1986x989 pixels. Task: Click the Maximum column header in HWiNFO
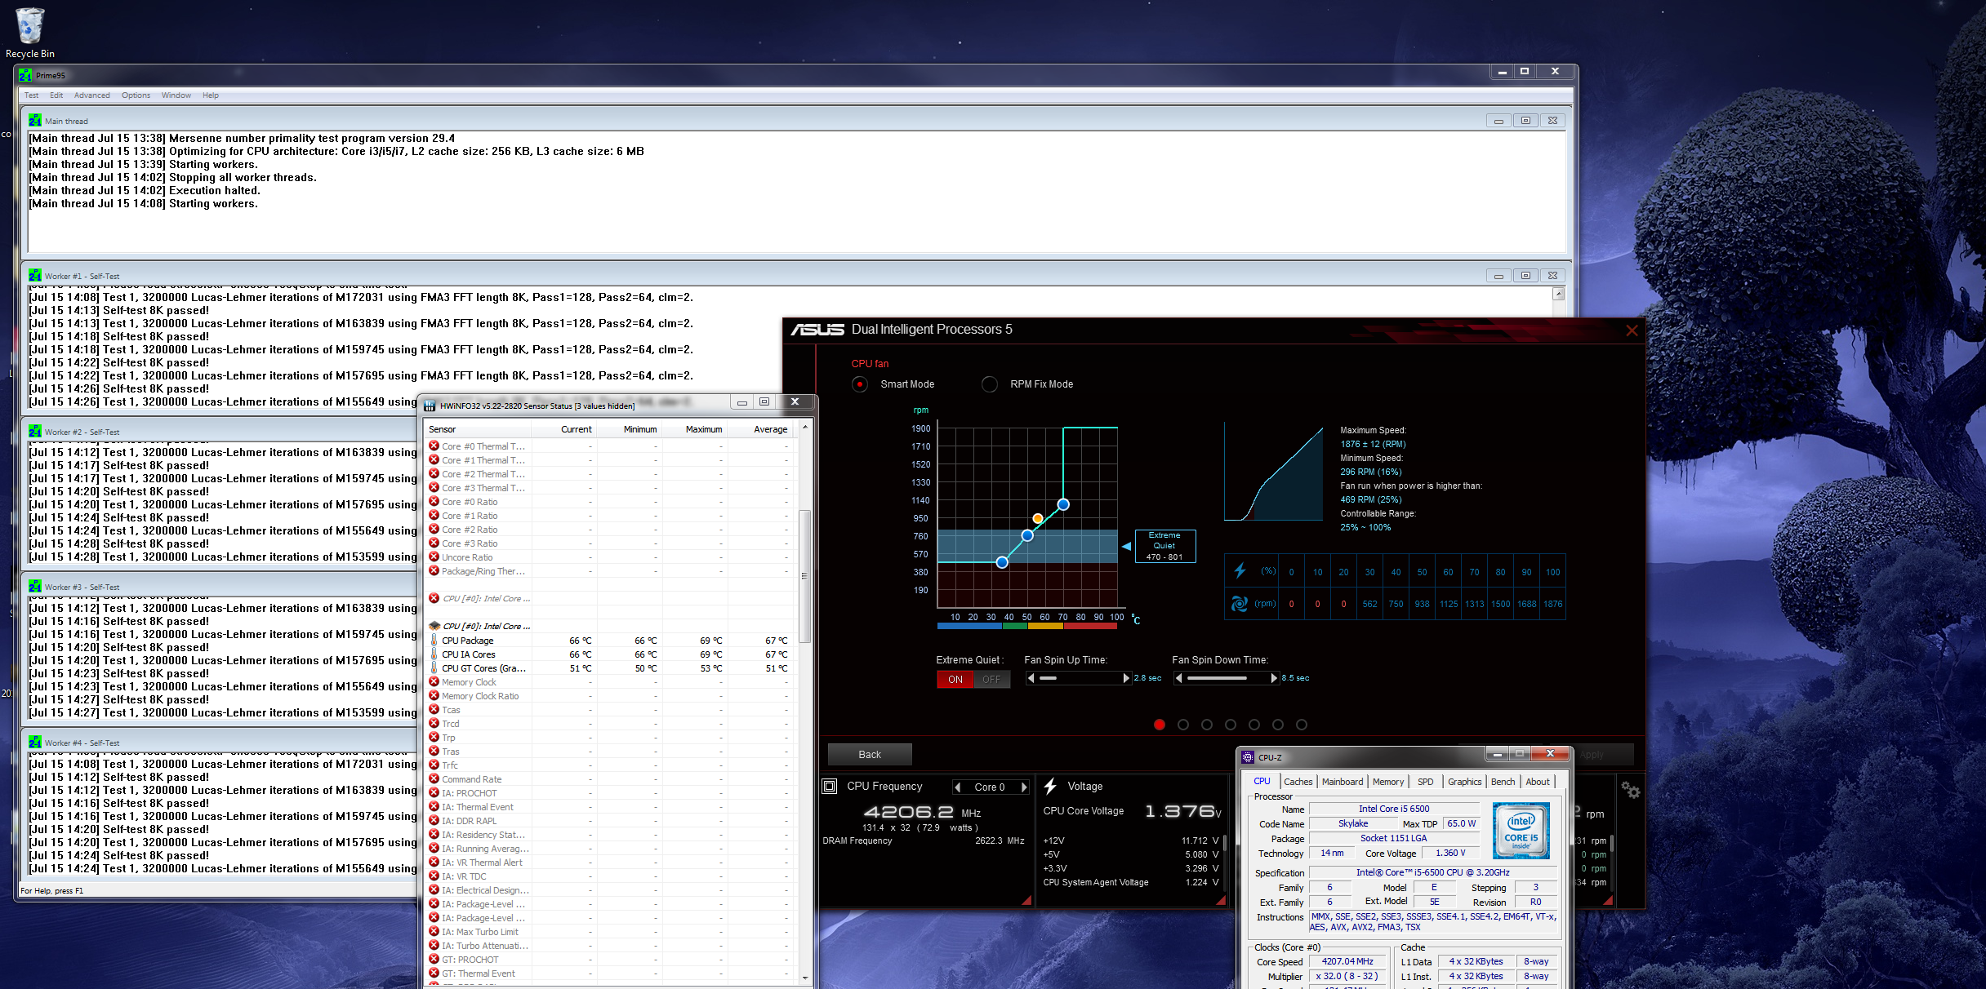(x=695, y=428)
